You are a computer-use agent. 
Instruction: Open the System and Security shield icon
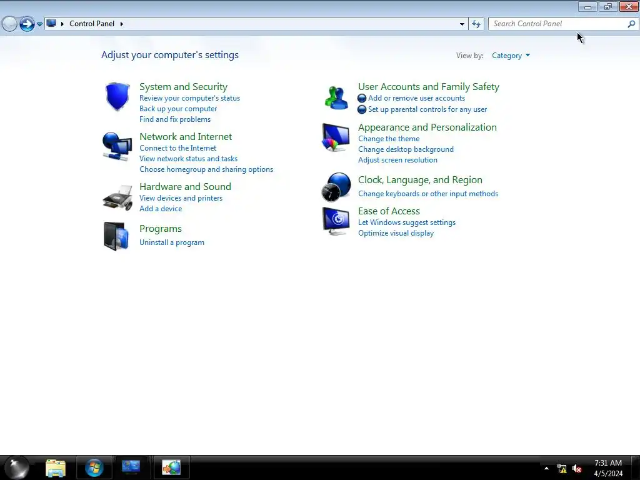[117, 97]
